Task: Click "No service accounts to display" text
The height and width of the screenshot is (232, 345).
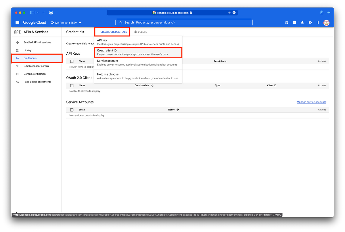Action: point(87,115)
